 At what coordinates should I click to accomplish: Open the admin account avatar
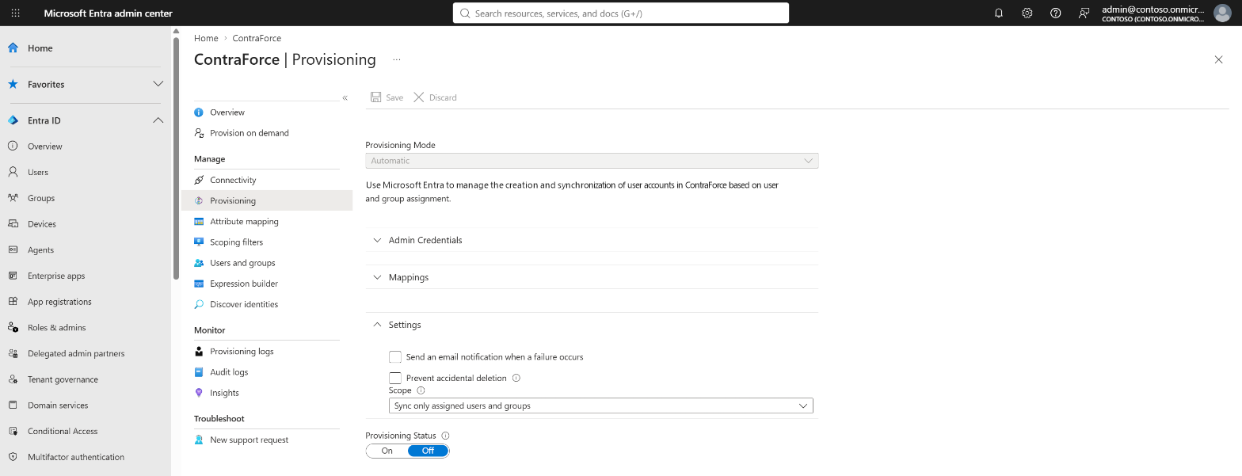click(x=1222, y=13)
